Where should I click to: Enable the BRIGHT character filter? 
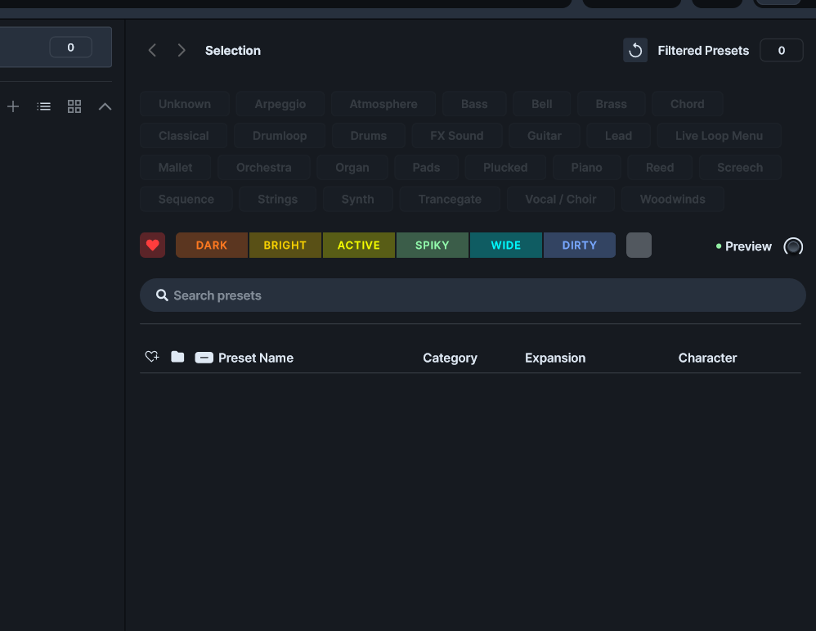(285, 246)
